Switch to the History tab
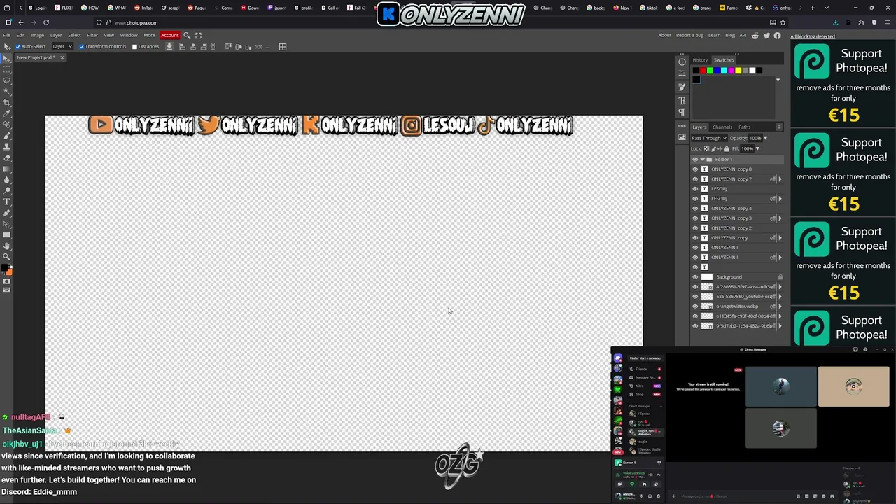This screenshot has width=896, height=504. click(x=700, y=60)
